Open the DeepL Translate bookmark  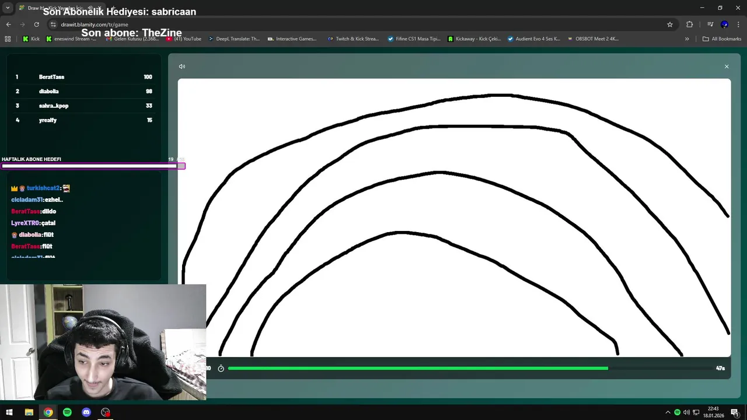234,39
